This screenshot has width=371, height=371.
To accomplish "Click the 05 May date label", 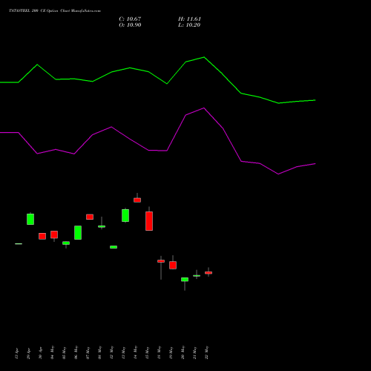I will [65, 352].
